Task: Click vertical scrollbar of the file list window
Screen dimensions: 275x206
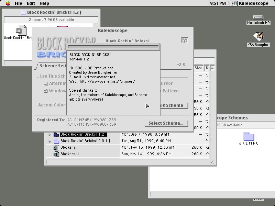Action: (x=212, y=115)
